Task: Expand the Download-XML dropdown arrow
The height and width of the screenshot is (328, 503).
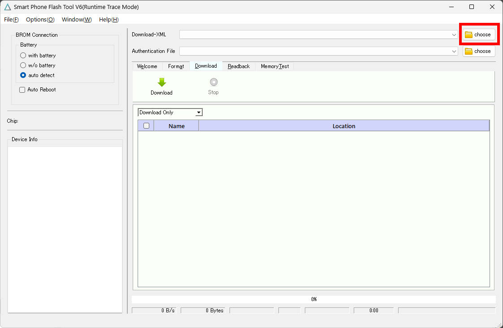Action: (x=454, y=35)
